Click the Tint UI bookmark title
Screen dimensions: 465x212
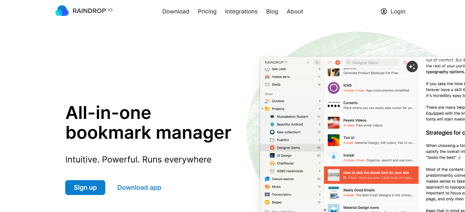[349, 138]
